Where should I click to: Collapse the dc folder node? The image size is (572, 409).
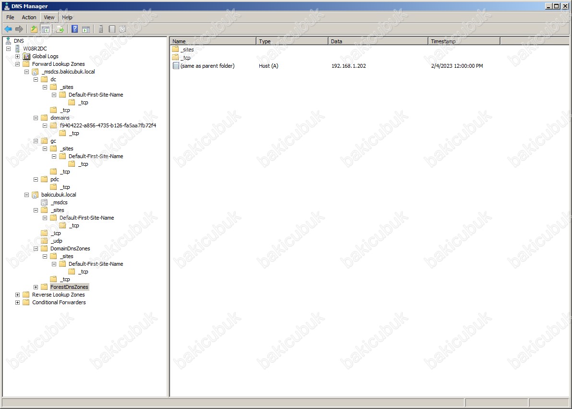[x=36, y=79]
